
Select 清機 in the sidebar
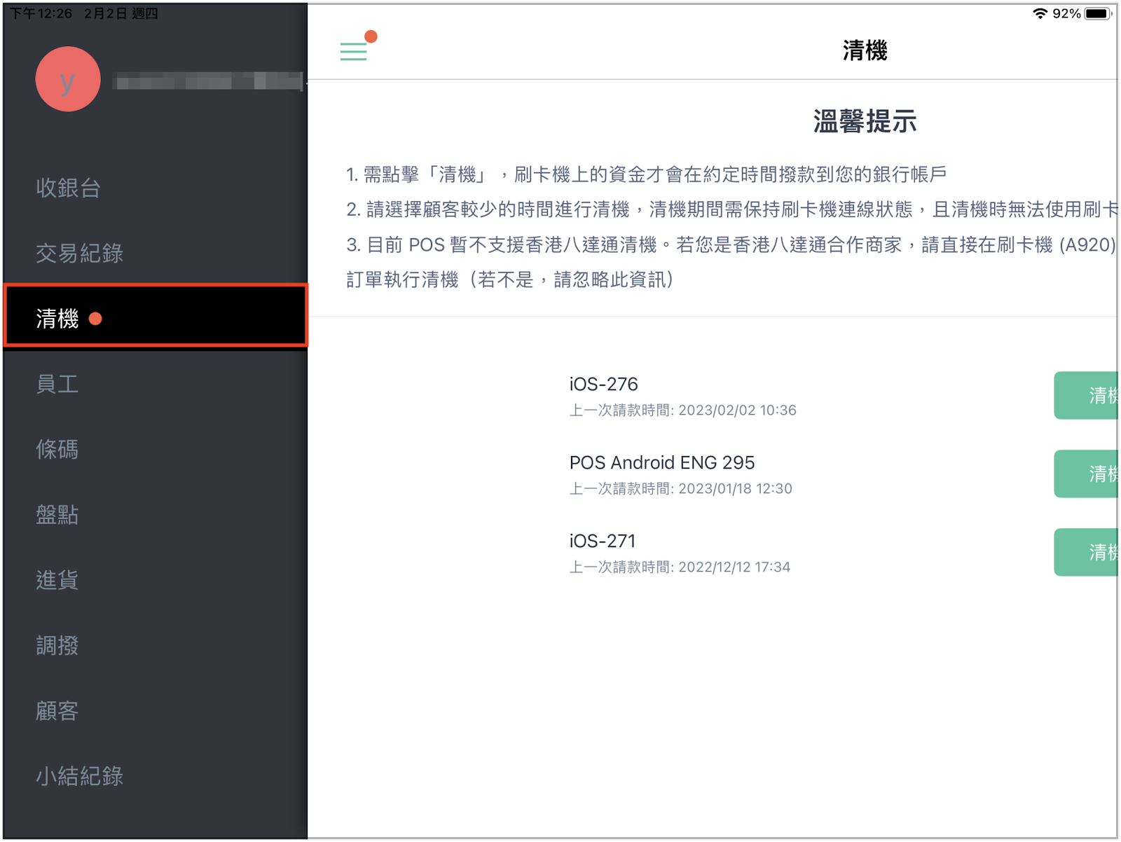click(x=156, y=316)
